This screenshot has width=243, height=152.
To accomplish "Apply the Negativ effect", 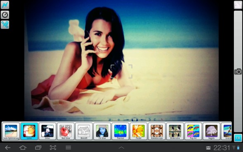I will [x=212, y=131].
